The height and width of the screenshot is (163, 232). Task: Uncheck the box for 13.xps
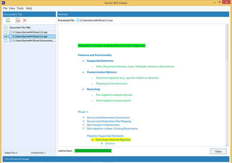(6, 36)
